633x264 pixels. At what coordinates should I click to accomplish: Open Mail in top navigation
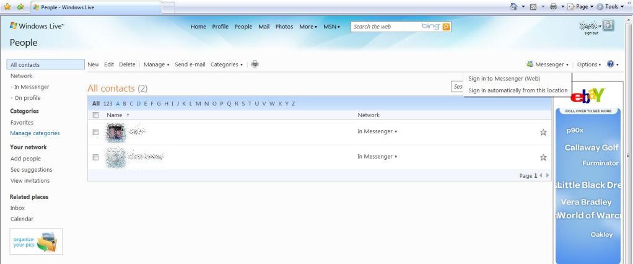tap(264, 27)
